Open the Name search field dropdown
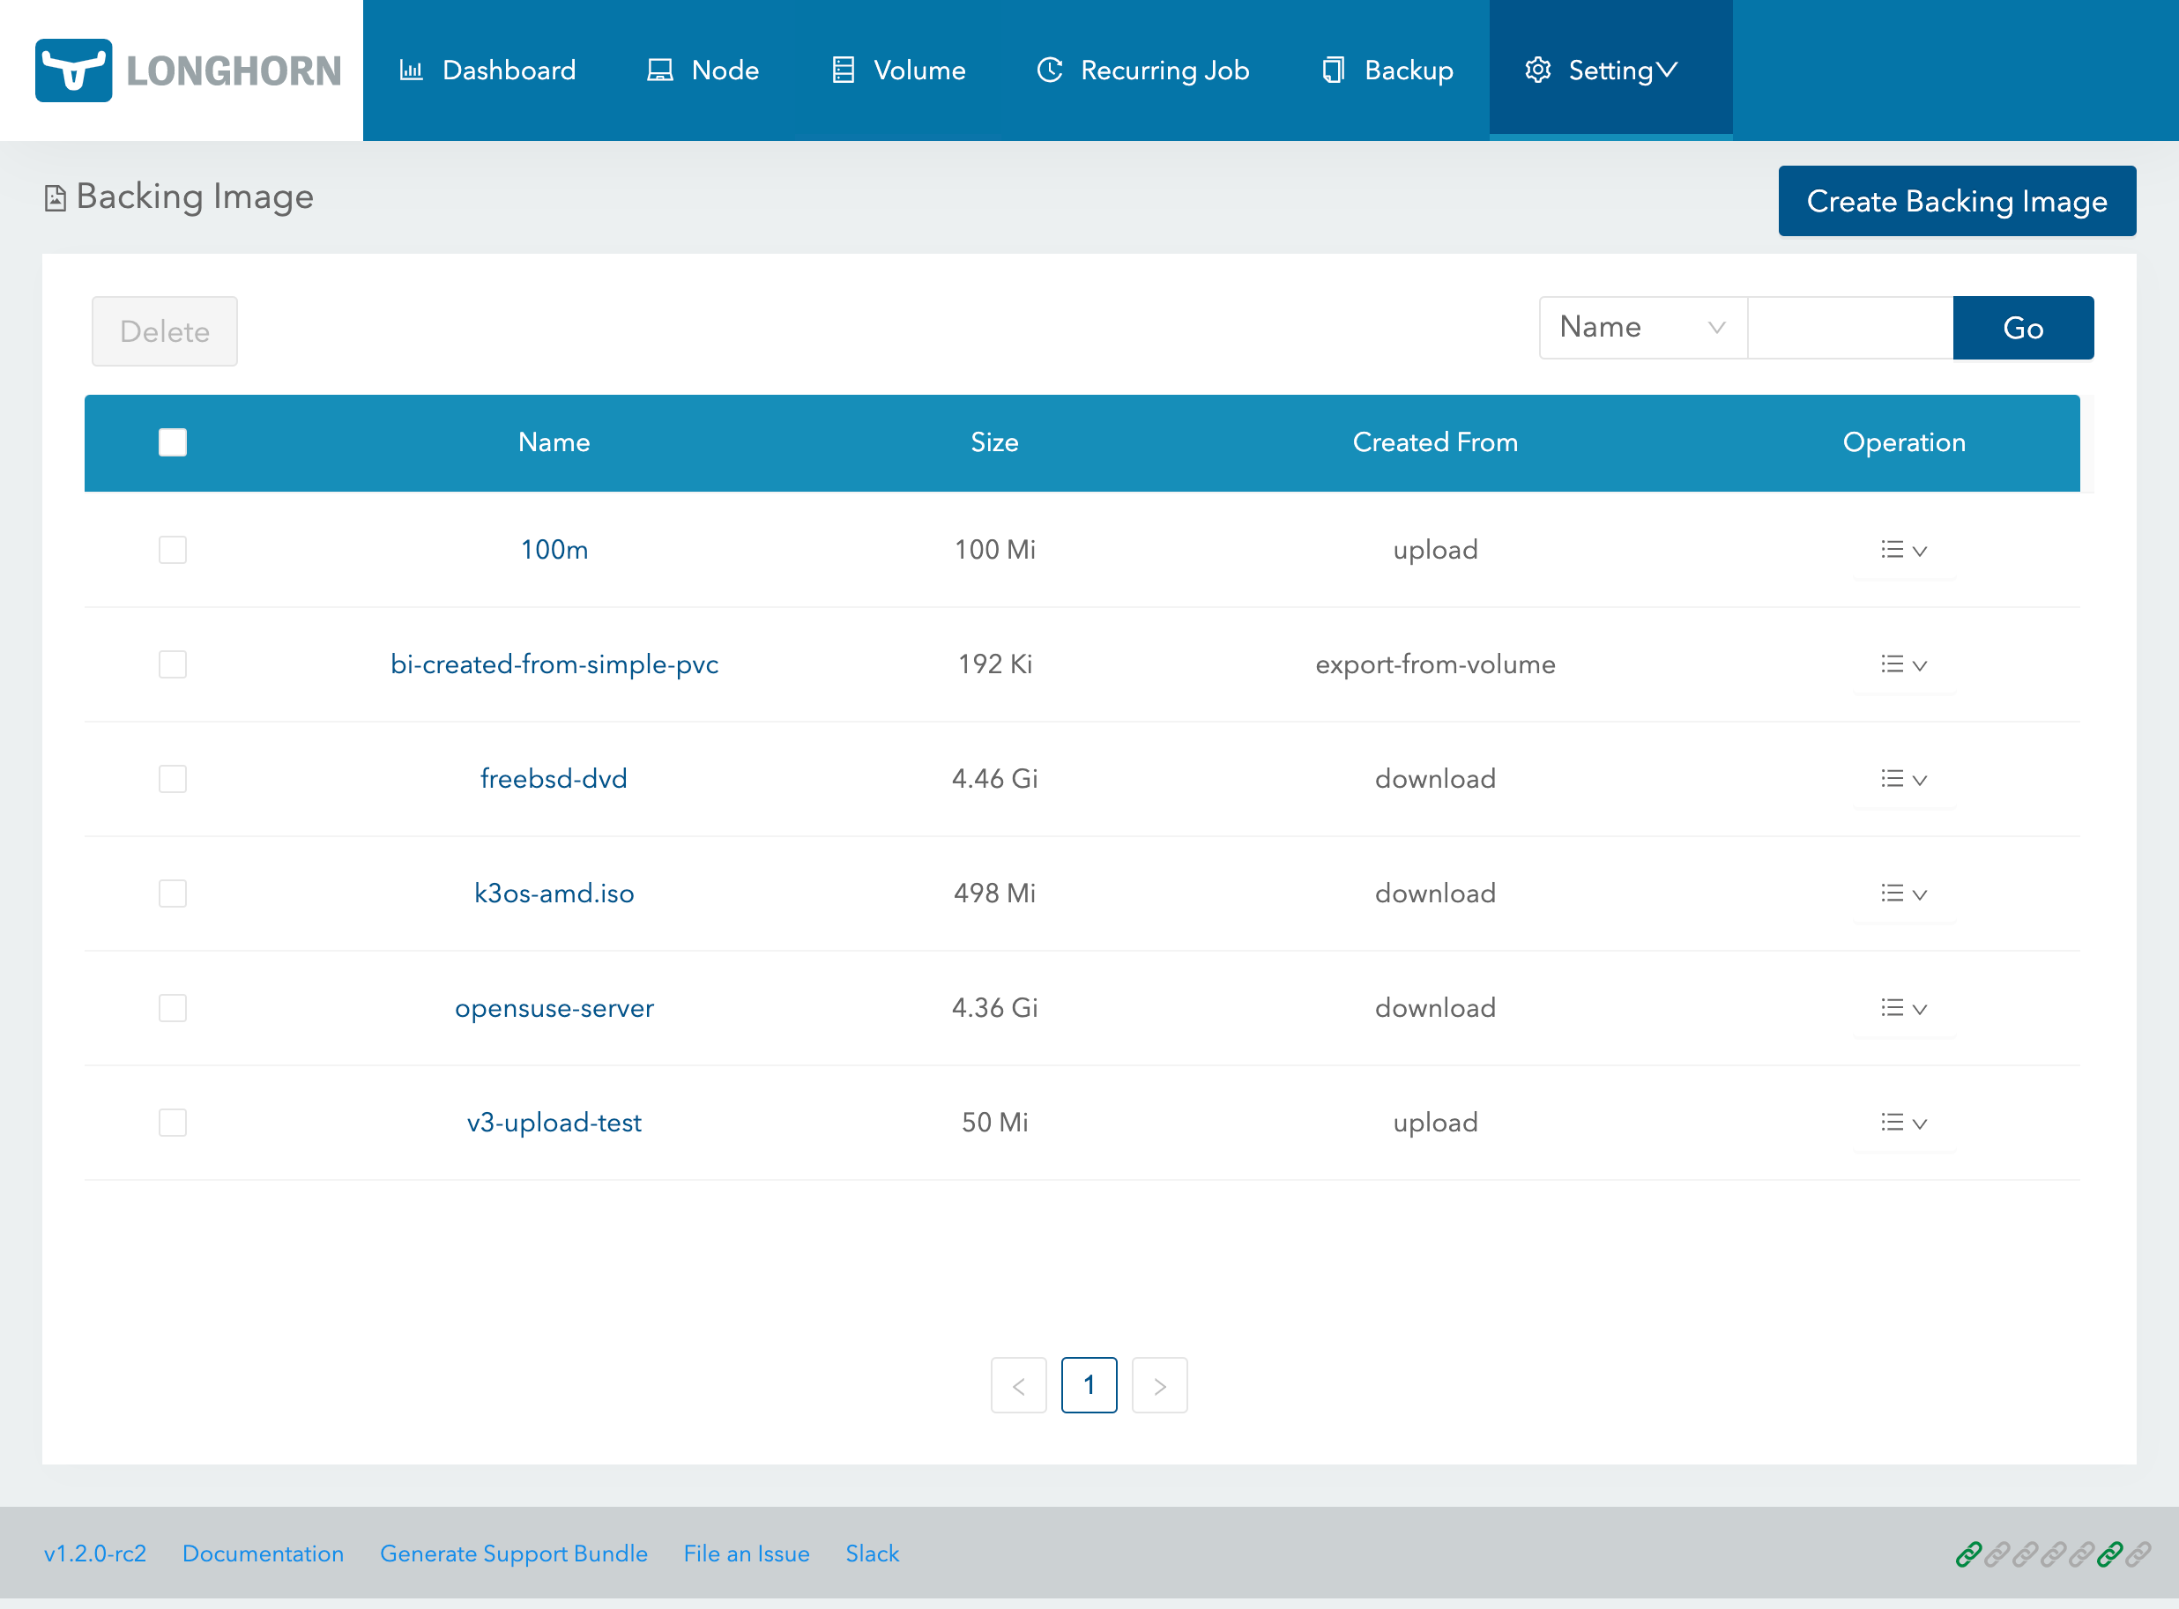 tap(1642, 327)
